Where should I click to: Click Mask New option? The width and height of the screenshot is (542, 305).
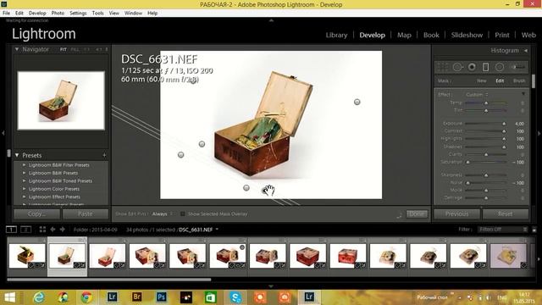point(482,80)
